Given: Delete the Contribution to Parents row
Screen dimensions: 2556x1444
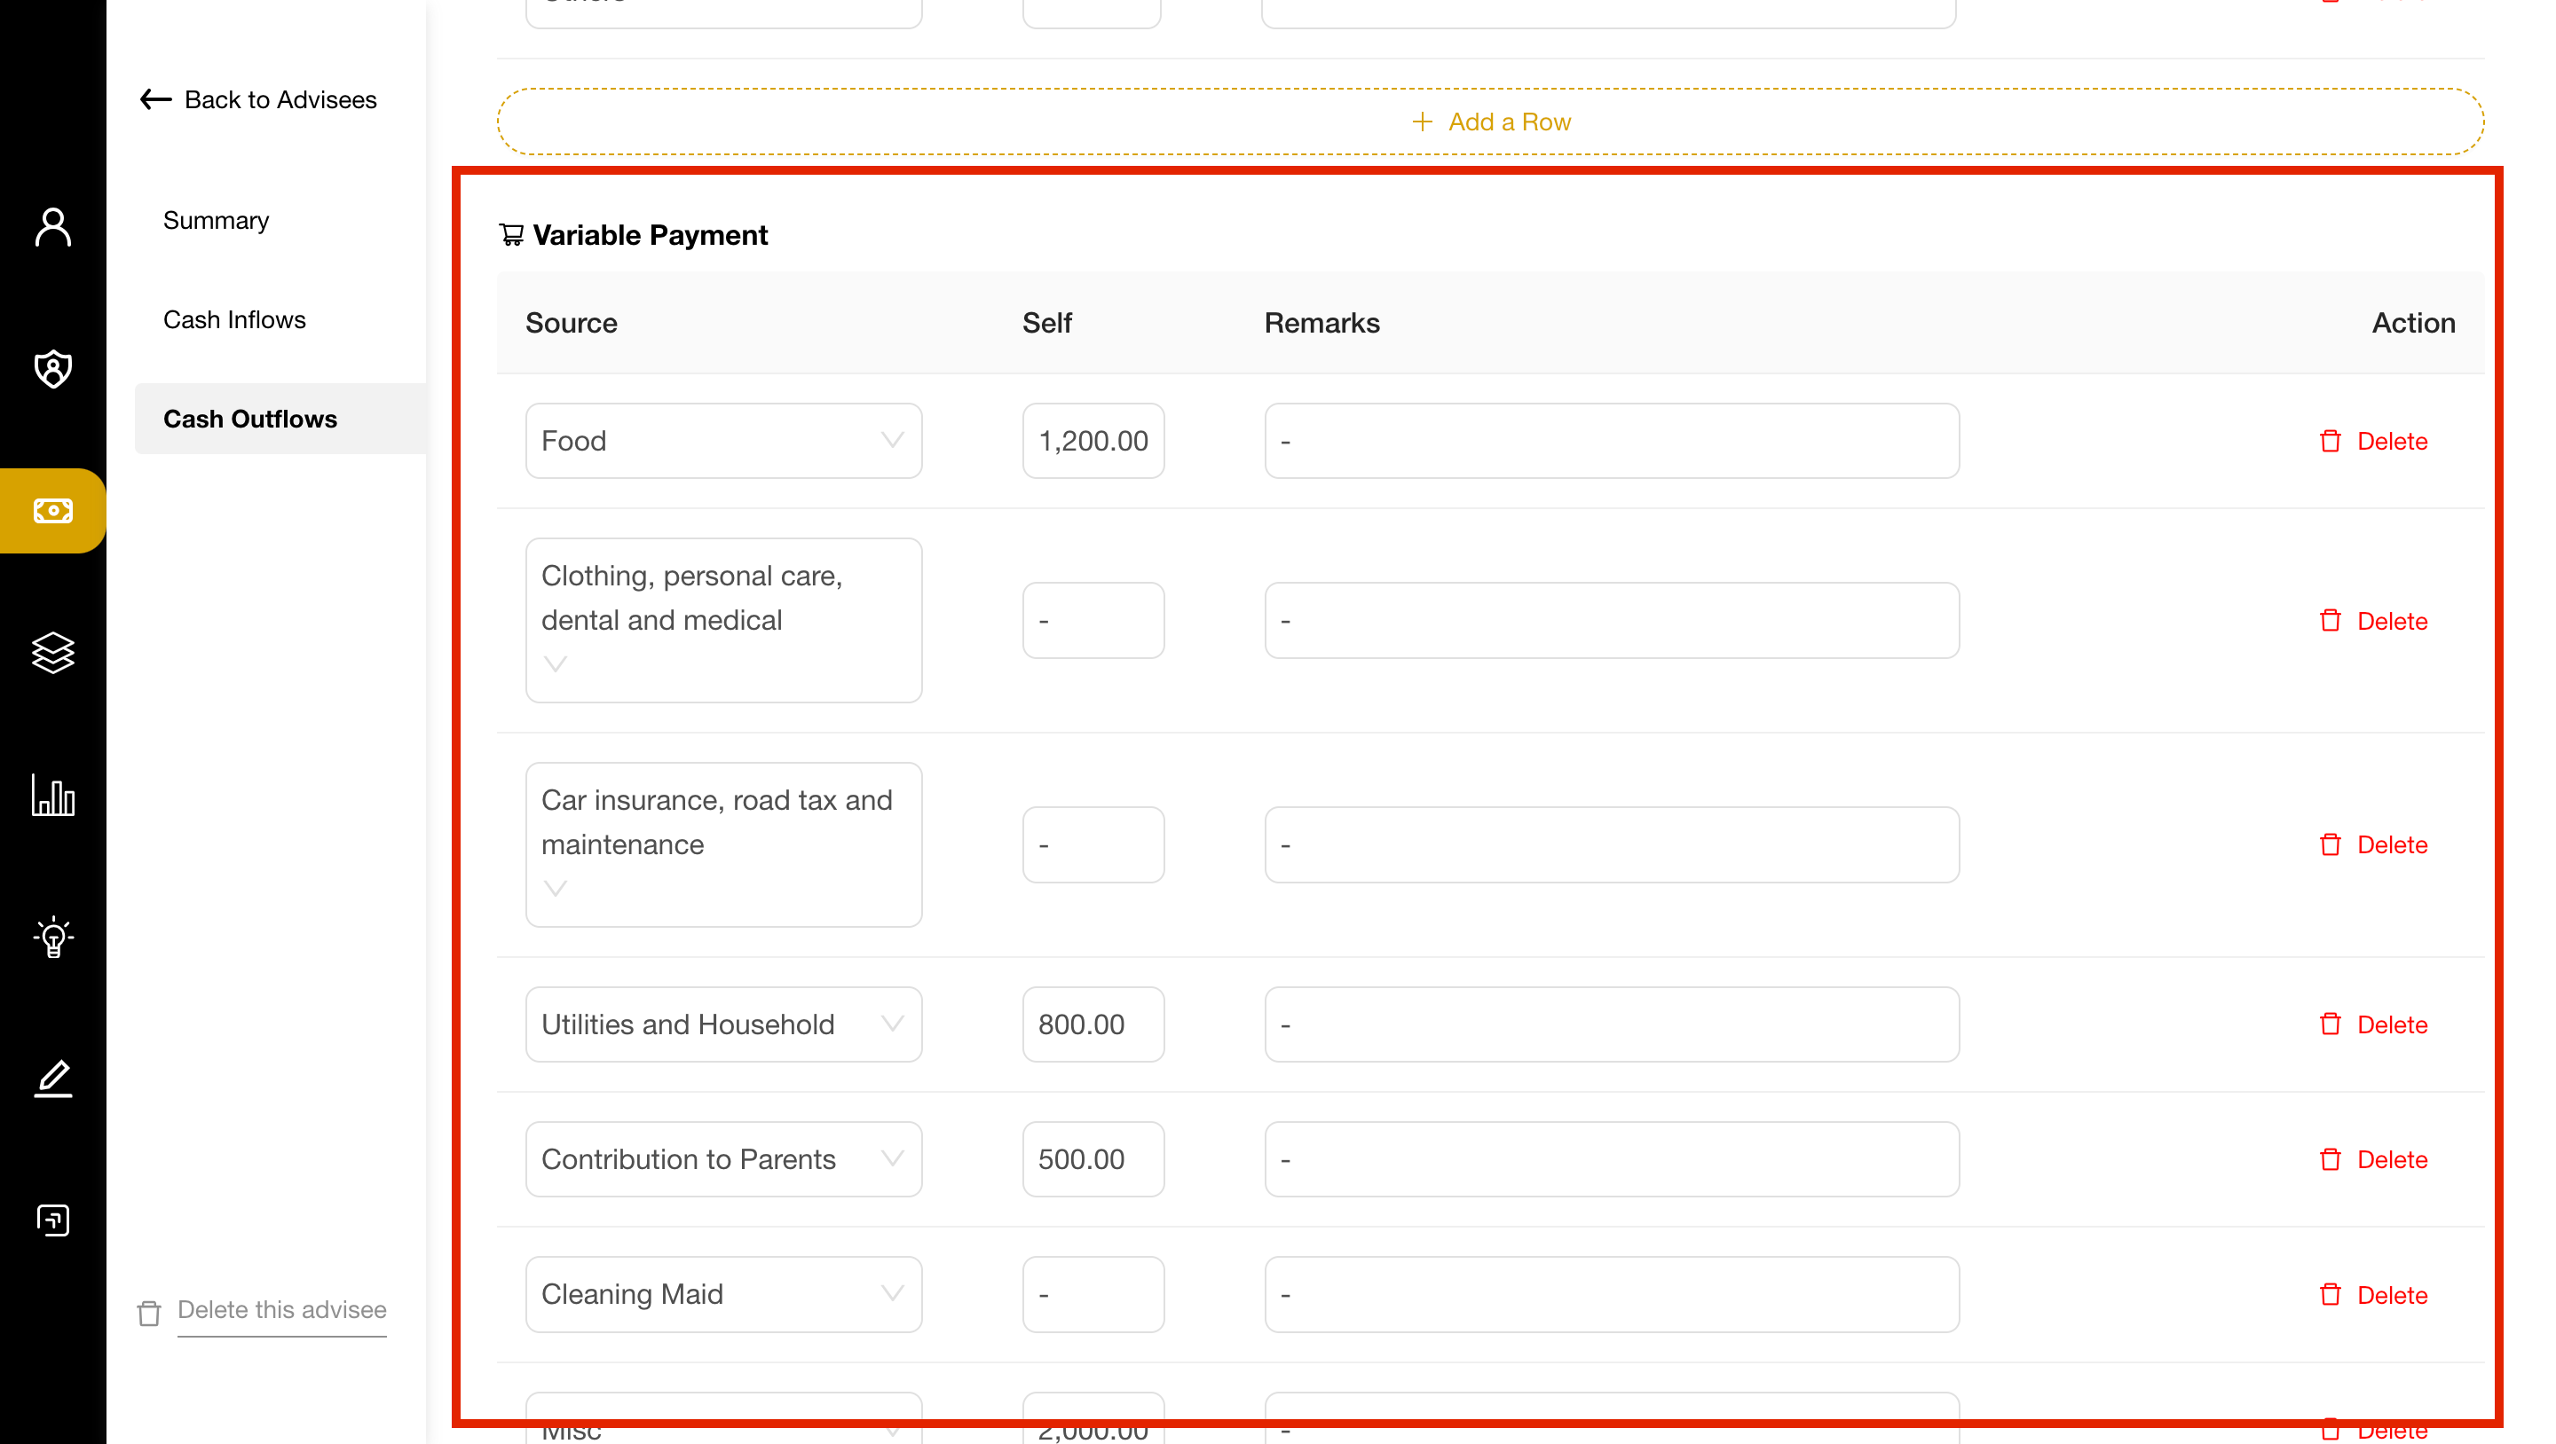Looking at the screenshot, I should coord(2375,1158).
